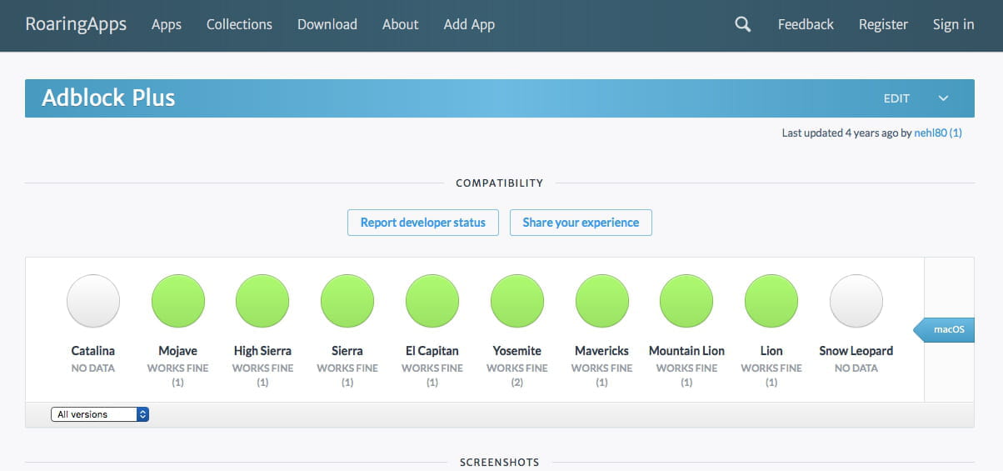Click WORKS FINE under Yosemite

click(x=517, y=368)
